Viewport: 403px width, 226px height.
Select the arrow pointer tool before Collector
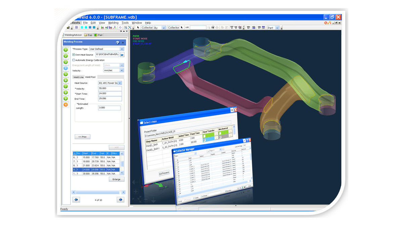pos(138,27)
